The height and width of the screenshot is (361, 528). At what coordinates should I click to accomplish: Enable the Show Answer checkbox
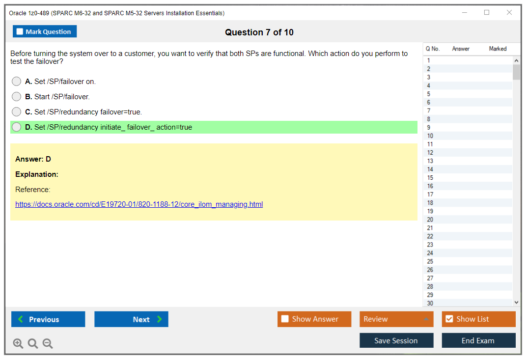tap(285, 319)
